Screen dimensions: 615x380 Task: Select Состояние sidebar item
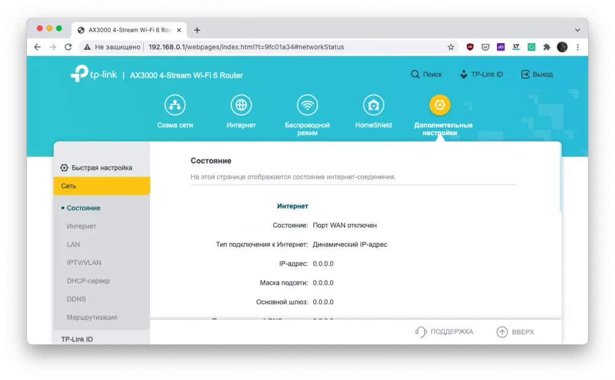click(x=83, y=208)
